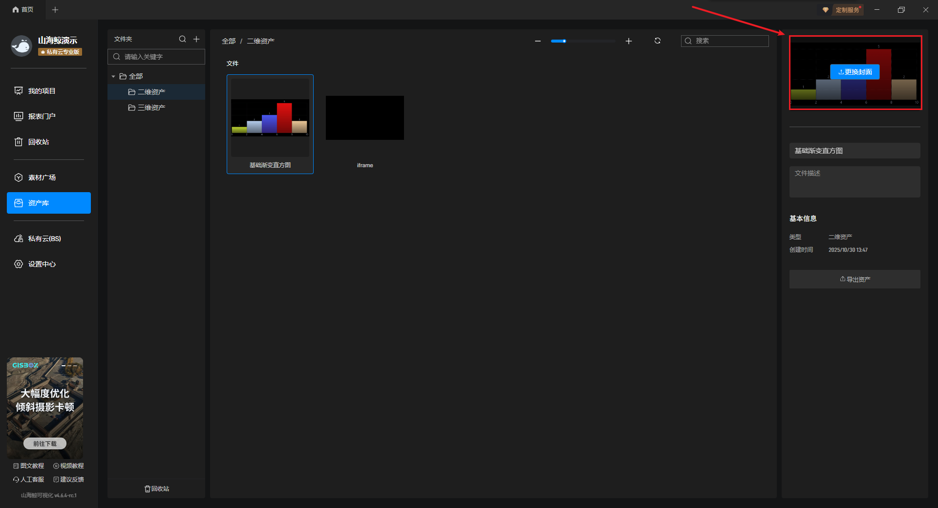Click the 导出资产 export button
This screenshot has height=508, width=938.
(854, 279)
